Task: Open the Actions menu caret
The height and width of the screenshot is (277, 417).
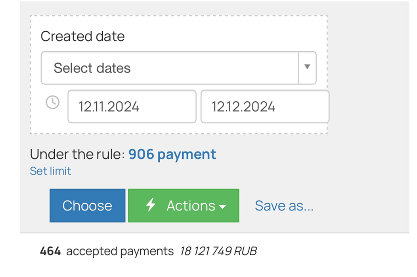Action: coord(223,207)
